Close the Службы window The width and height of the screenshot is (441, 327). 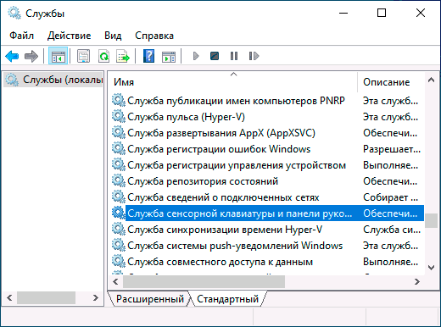tap(421, 13)
